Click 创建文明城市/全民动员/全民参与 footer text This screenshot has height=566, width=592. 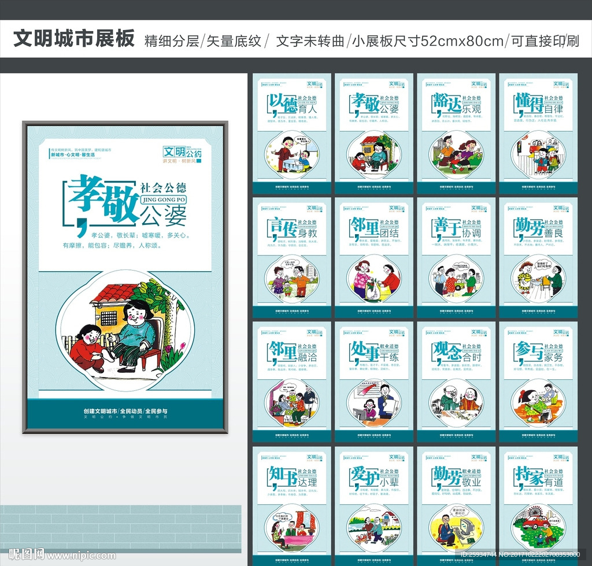125,411
